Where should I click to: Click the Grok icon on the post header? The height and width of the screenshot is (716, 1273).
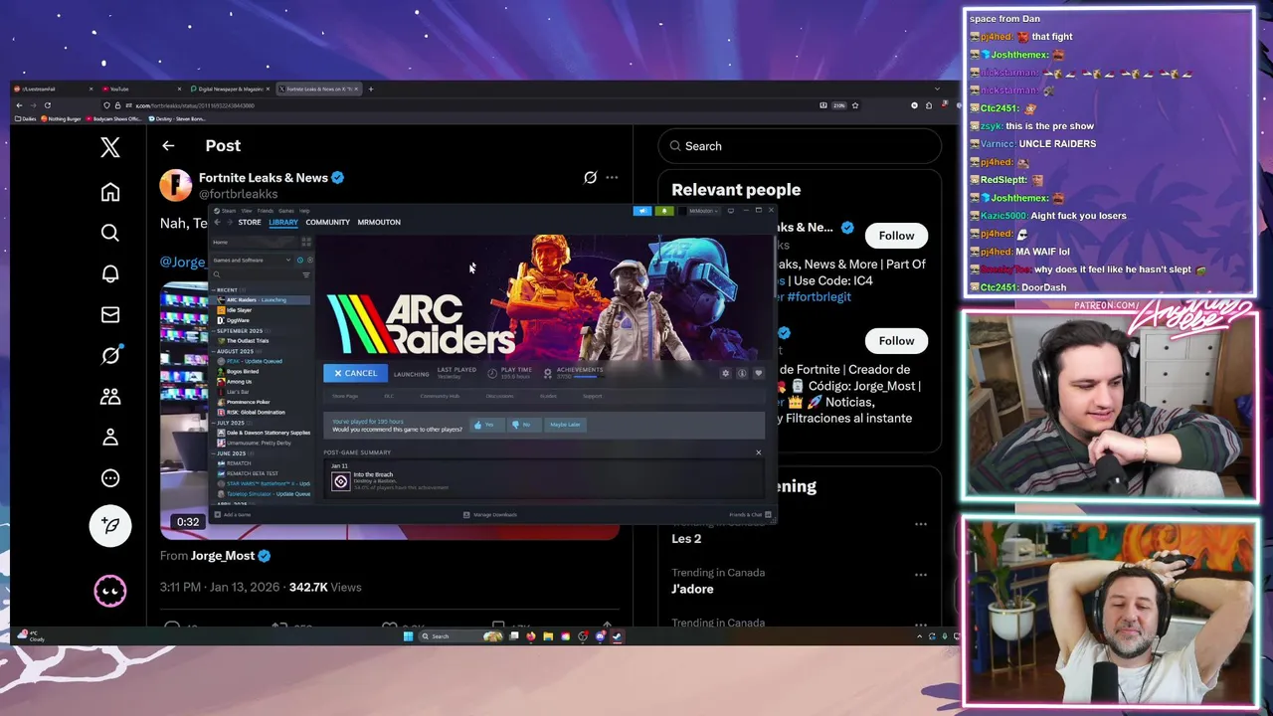point(590,177)
